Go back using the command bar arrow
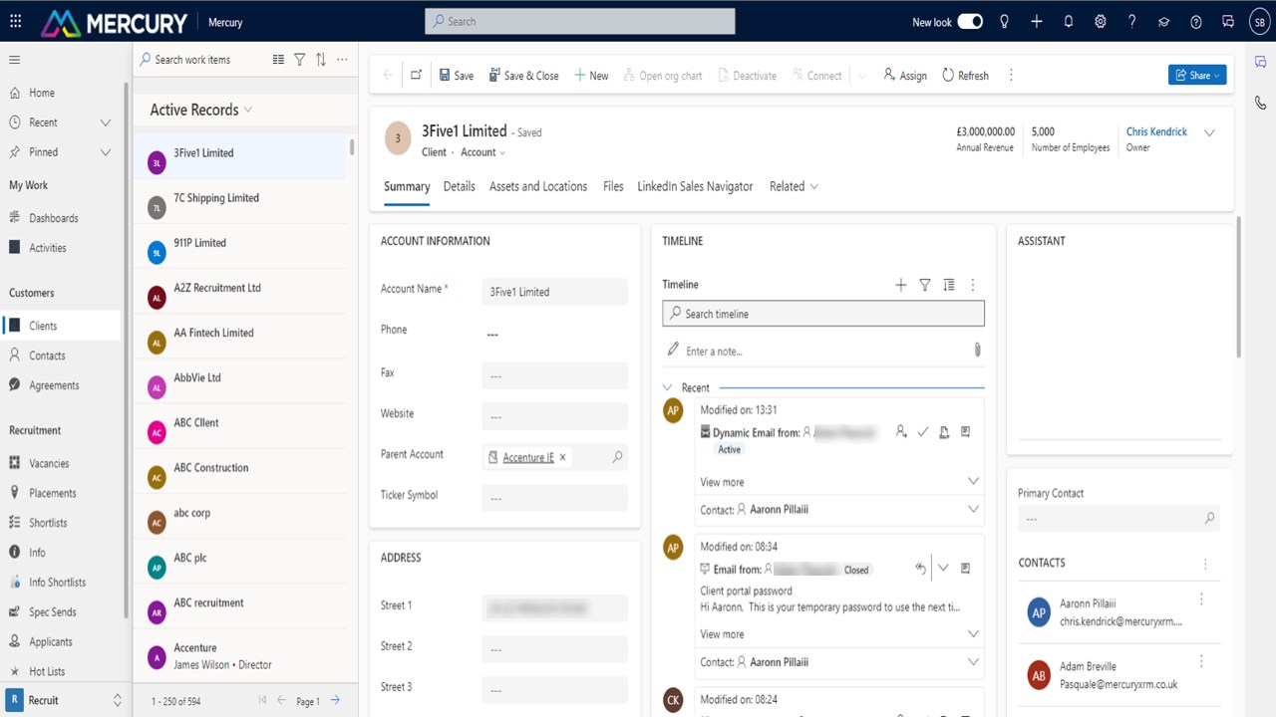 click(x=388, y=76)
